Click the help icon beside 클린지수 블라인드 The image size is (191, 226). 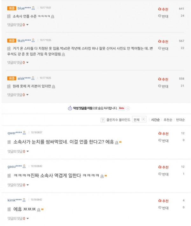(103, 120)
